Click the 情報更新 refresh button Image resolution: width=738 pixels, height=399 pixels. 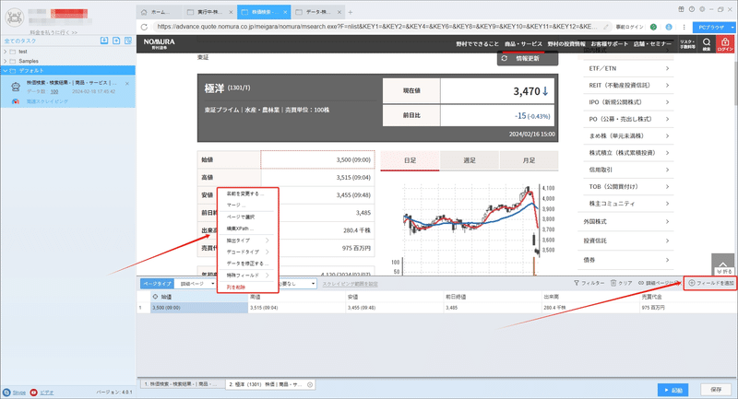(528, 58)
